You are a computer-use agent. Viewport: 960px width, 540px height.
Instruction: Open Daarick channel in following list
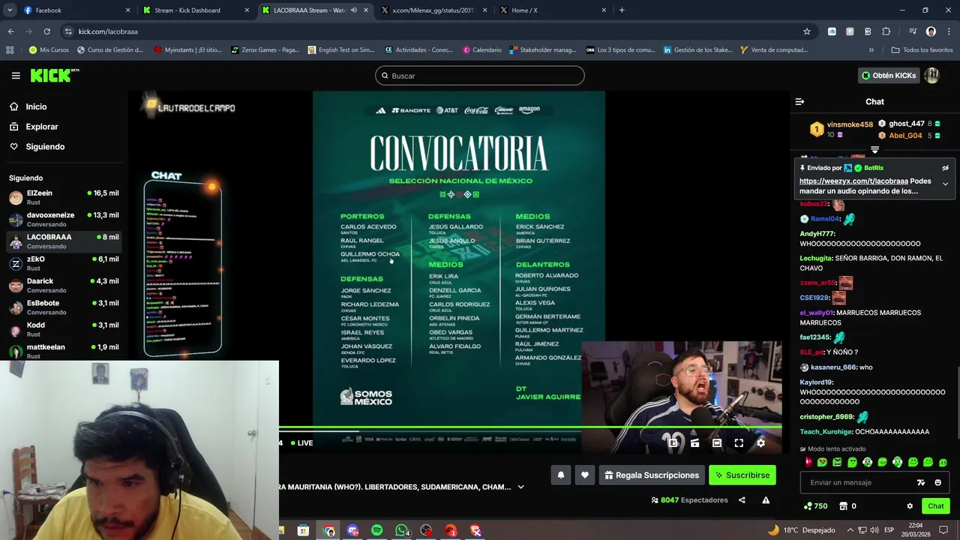point(64,285)
